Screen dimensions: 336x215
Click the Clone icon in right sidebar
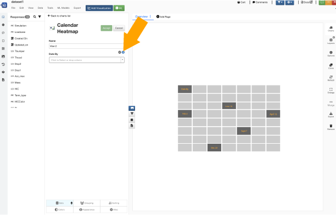coord(331,65)
